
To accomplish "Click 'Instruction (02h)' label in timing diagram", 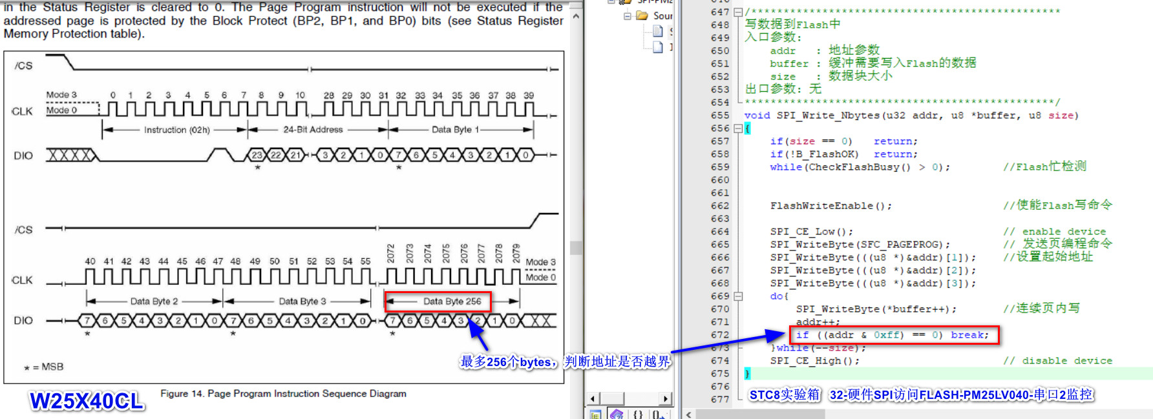I will 177,130.
